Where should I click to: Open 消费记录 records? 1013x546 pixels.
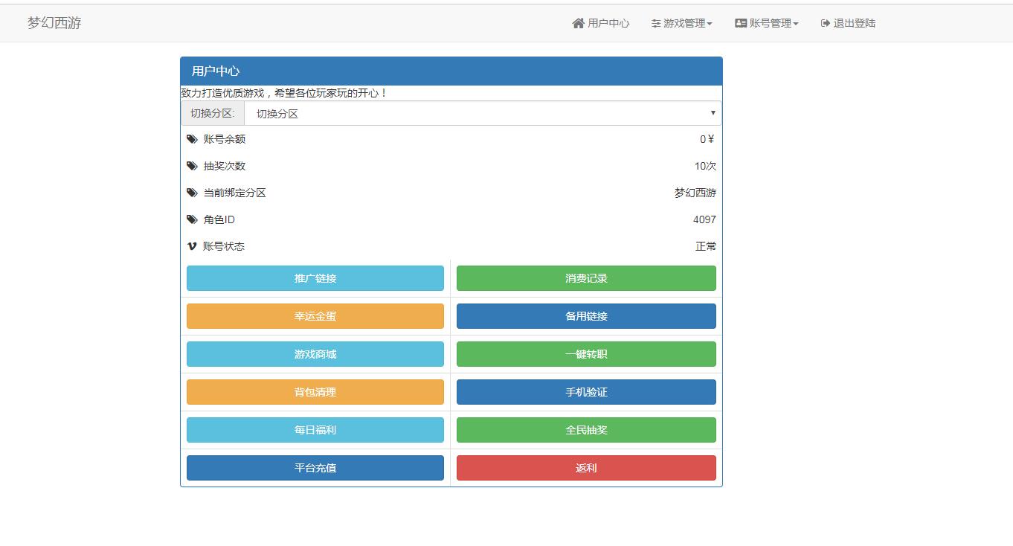click(586, 278)
